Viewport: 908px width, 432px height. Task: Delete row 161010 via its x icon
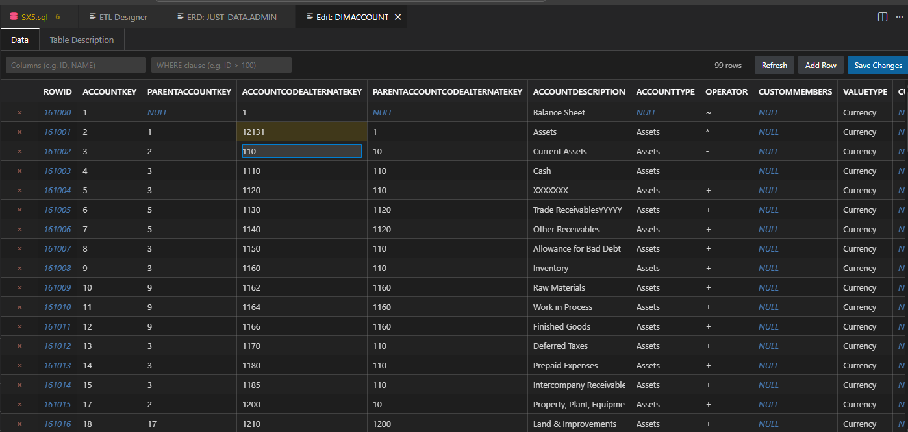(x=19, y=307)
